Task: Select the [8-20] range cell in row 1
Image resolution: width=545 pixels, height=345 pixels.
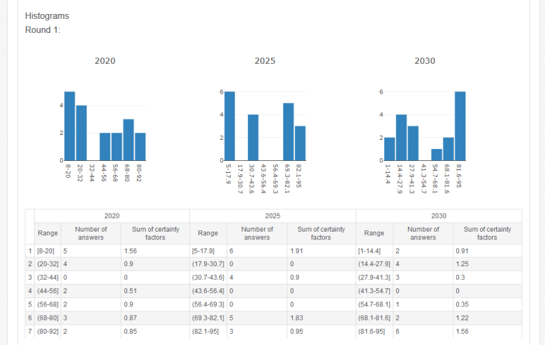Action: click(47, 251)
